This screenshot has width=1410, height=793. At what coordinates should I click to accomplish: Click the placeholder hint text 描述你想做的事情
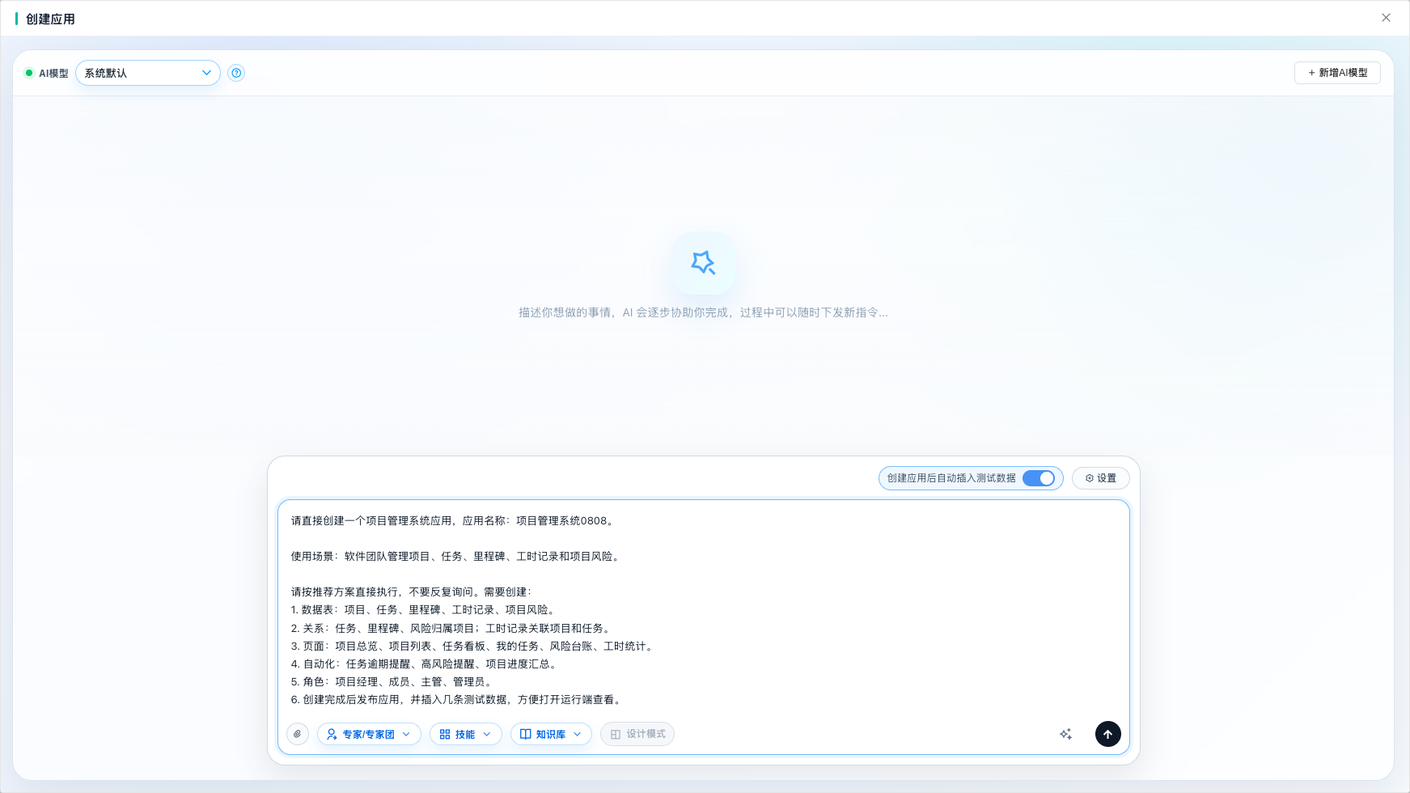(703, 312)
